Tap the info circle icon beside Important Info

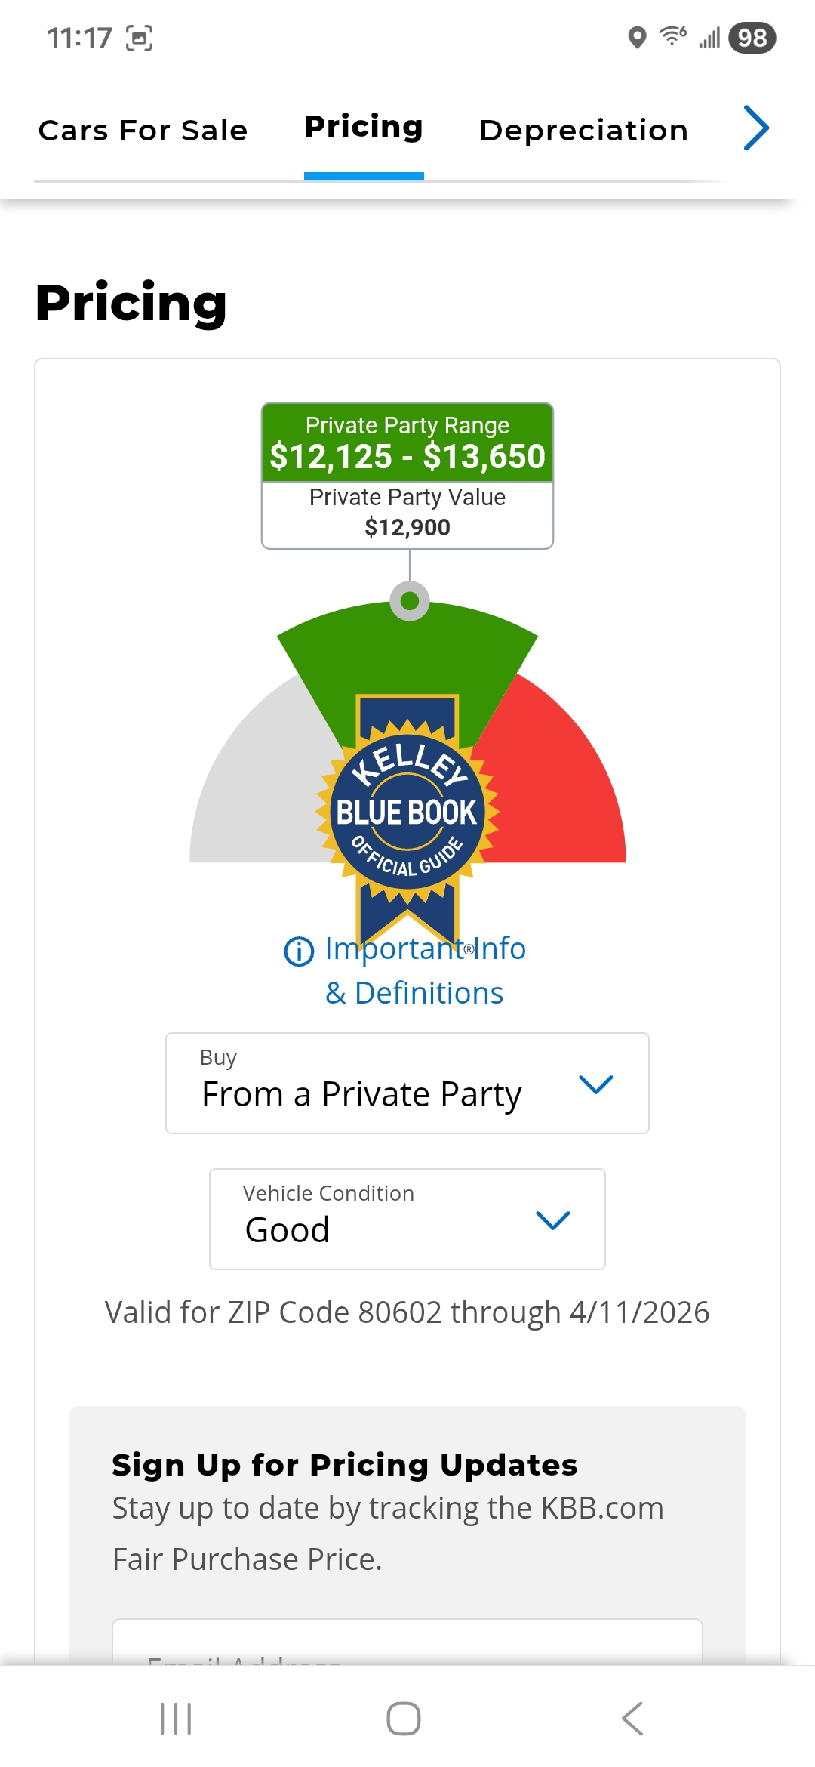click(x=299, y=951)
